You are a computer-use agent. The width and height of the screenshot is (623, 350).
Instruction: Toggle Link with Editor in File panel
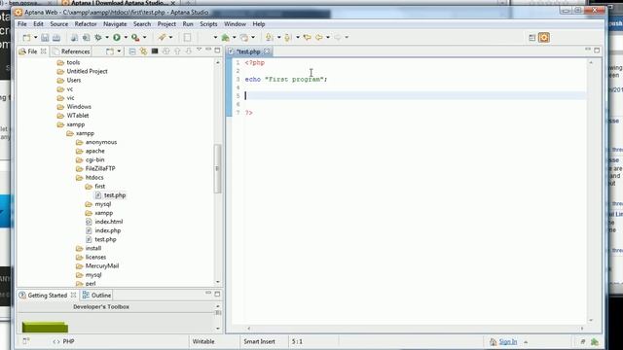143,52
